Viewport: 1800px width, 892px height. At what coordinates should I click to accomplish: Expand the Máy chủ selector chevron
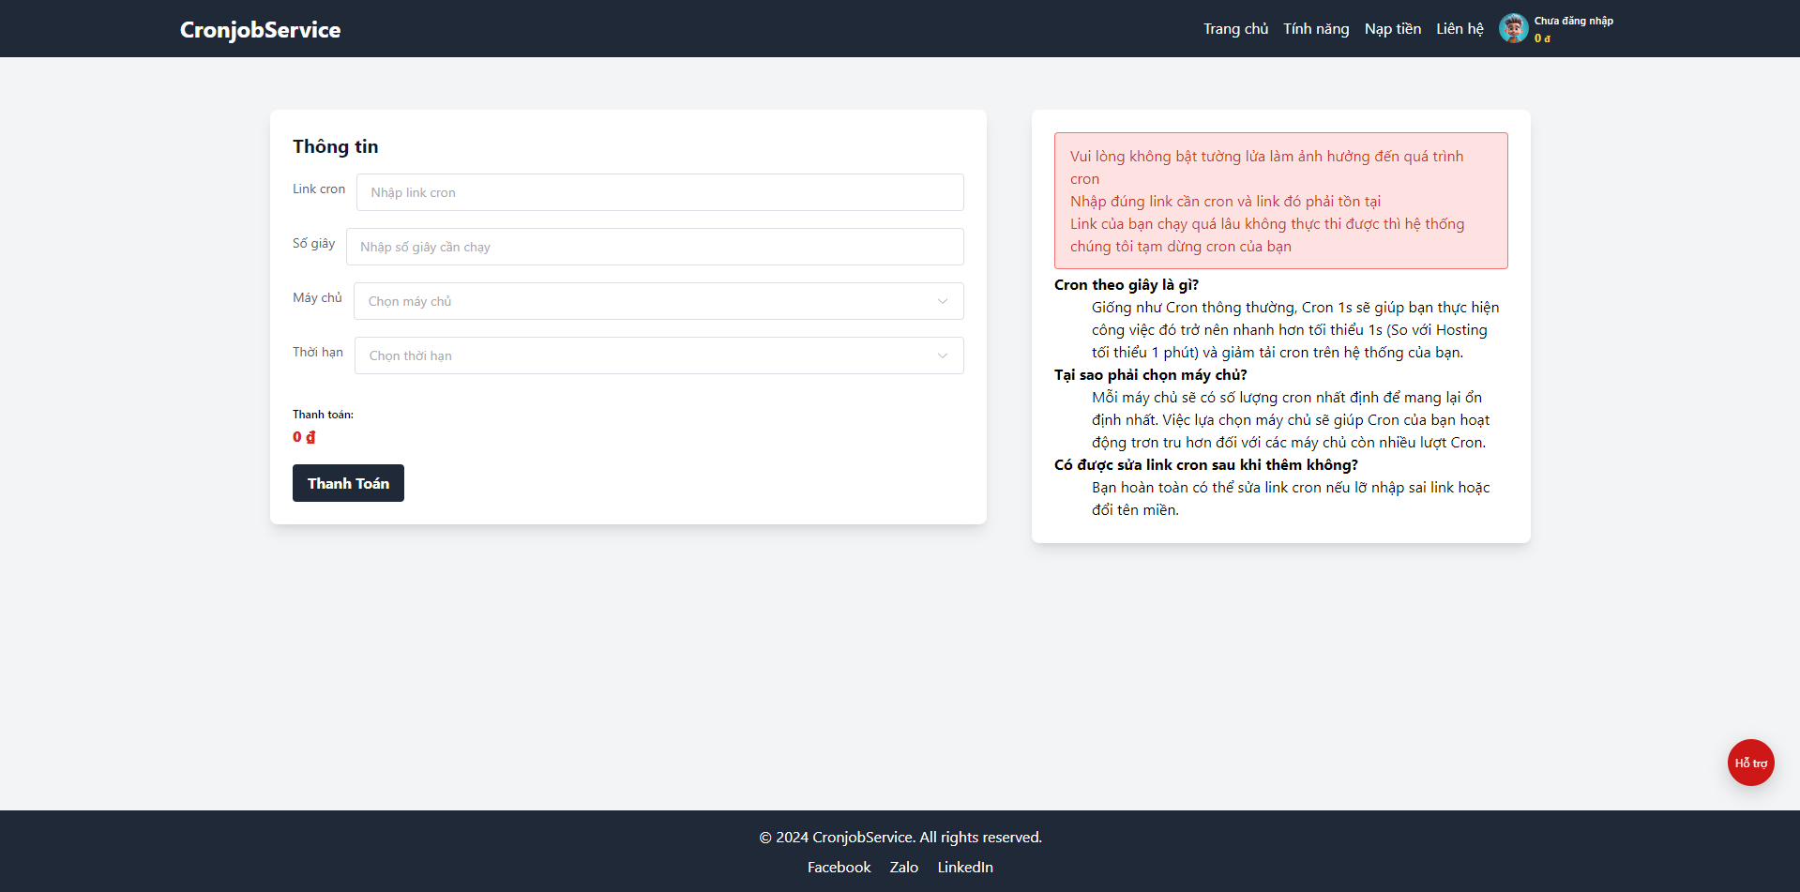tap(943, 301)
